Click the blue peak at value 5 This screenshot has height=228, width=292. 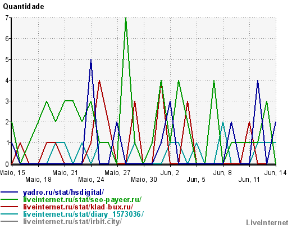point(91,60)
